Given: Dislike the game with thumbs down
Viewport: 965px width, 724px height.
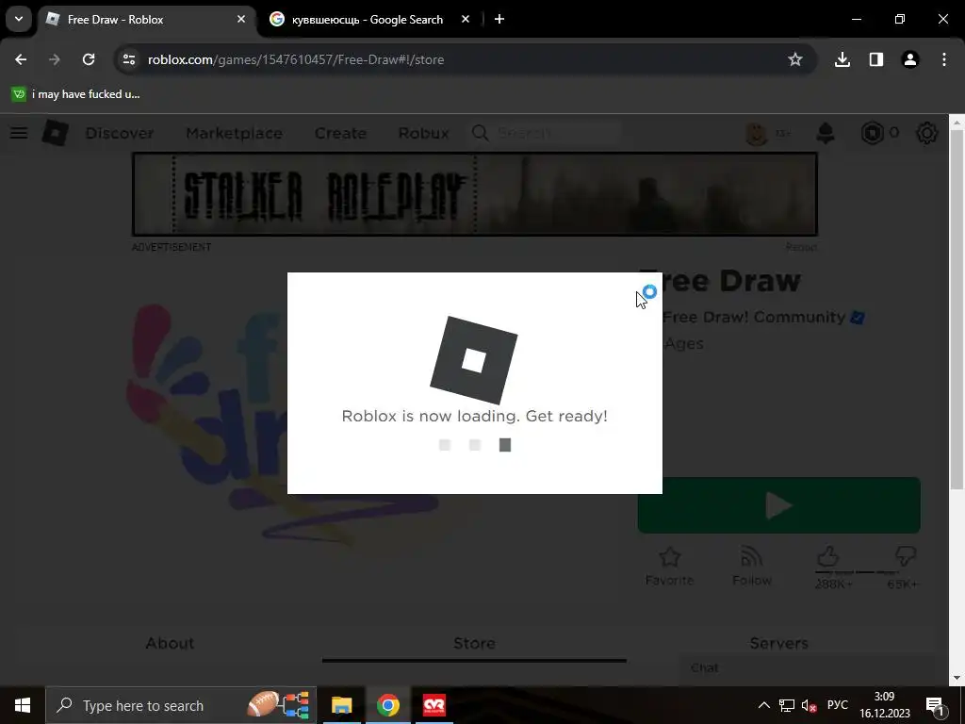Looking at the screenshot, I should pos(906,557).
